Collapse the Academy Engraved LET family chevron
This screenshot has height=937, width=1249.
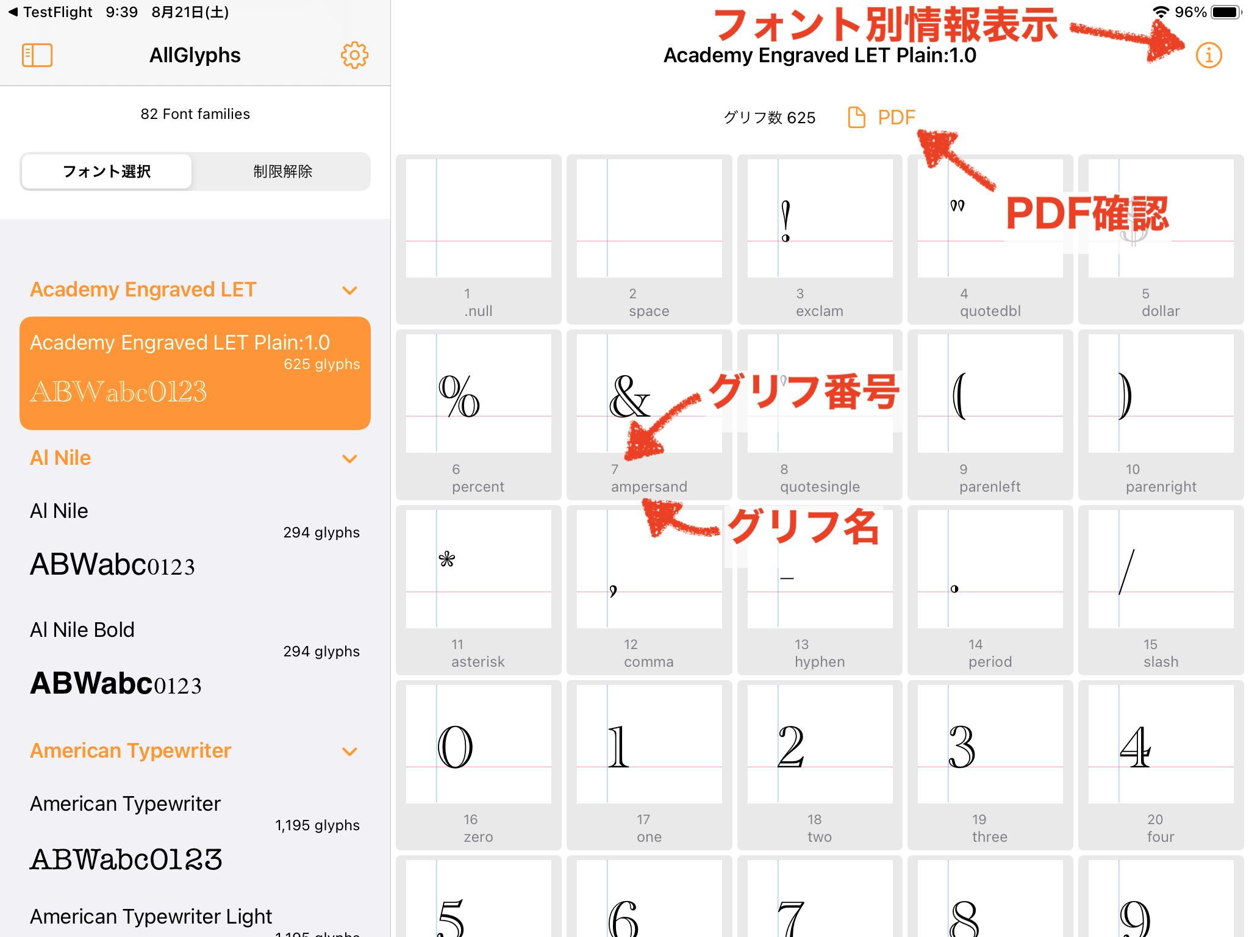(350, 290)
